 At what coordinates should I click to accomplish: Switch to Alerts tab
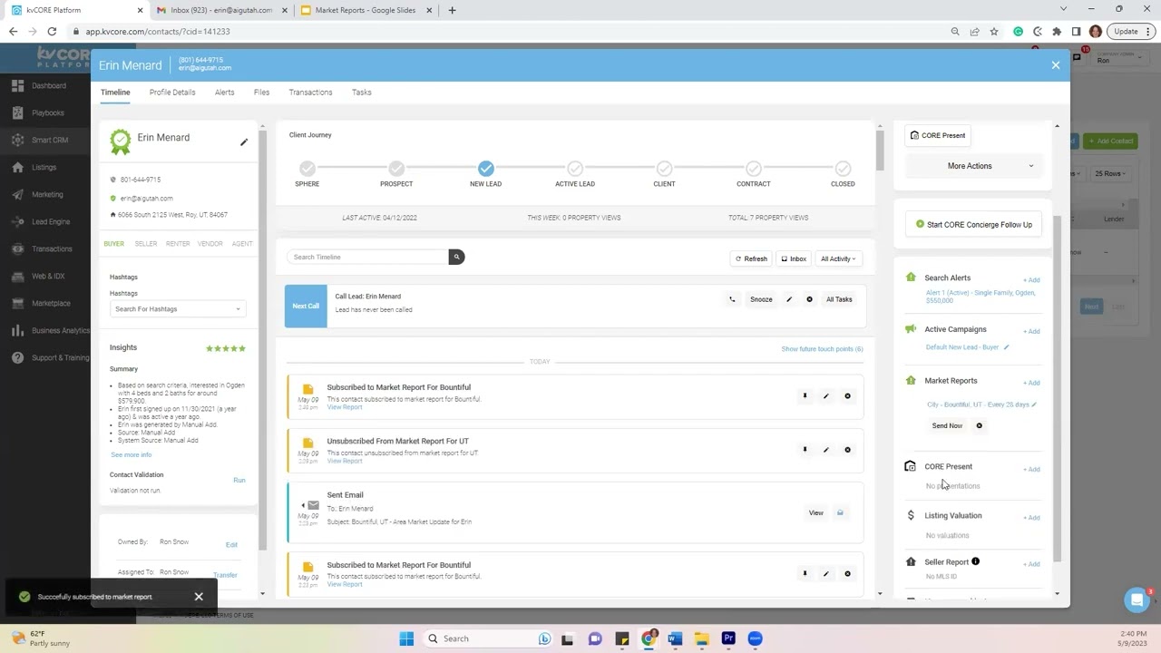pos(224,93)
